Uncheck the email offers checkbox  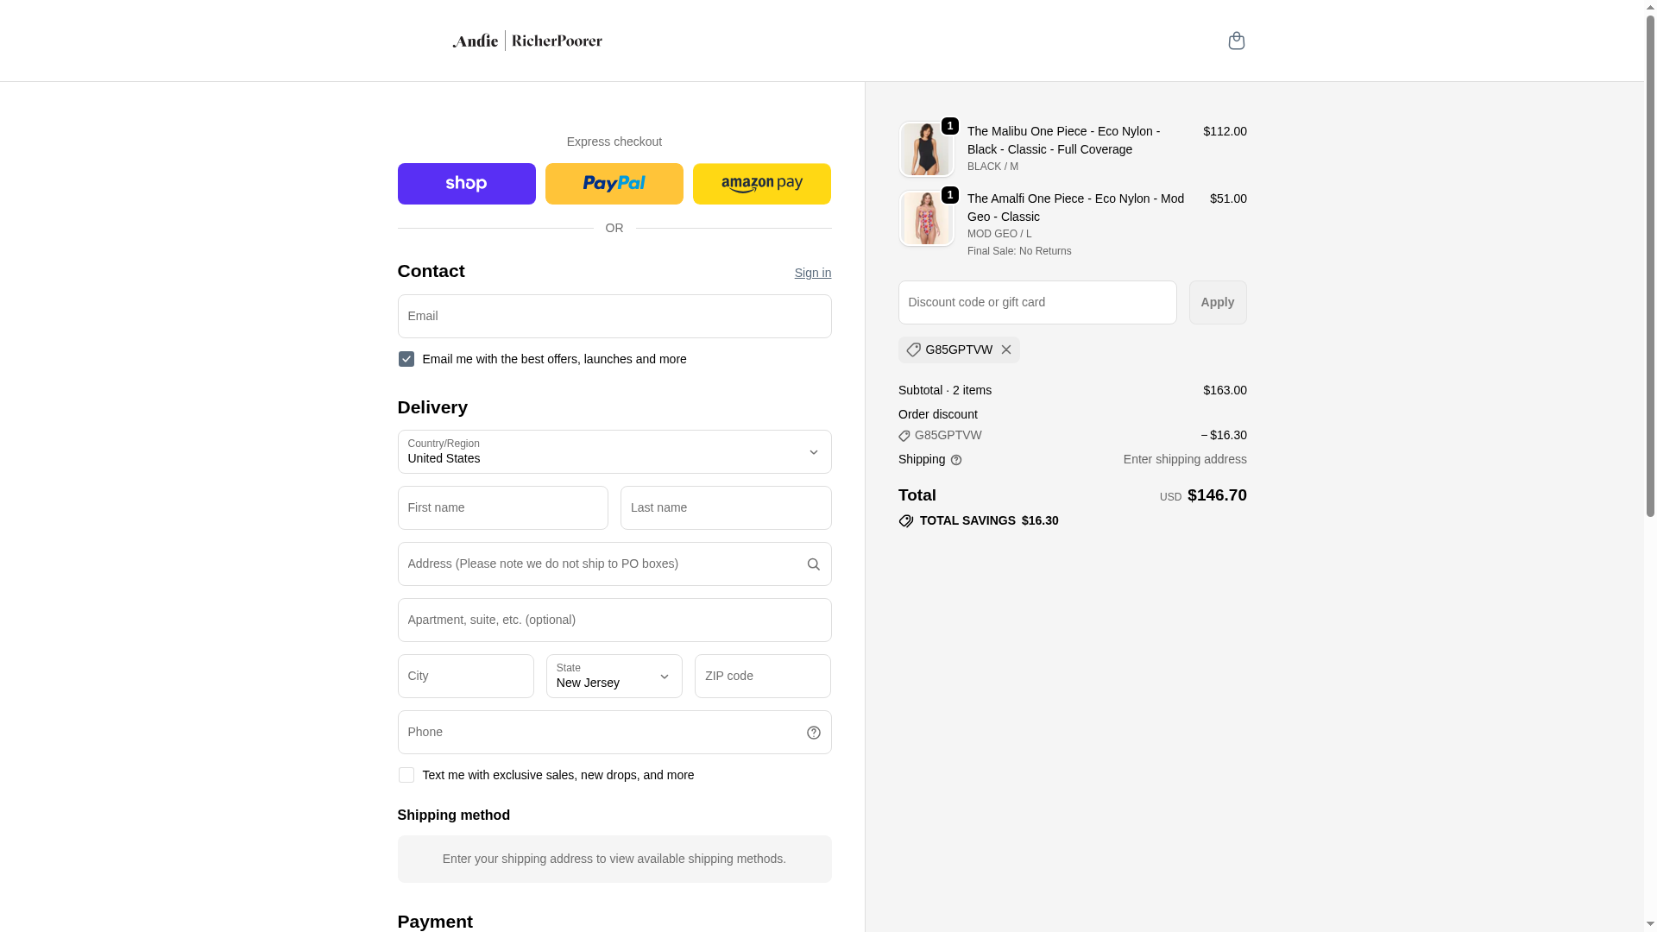[x=406, y=359]
